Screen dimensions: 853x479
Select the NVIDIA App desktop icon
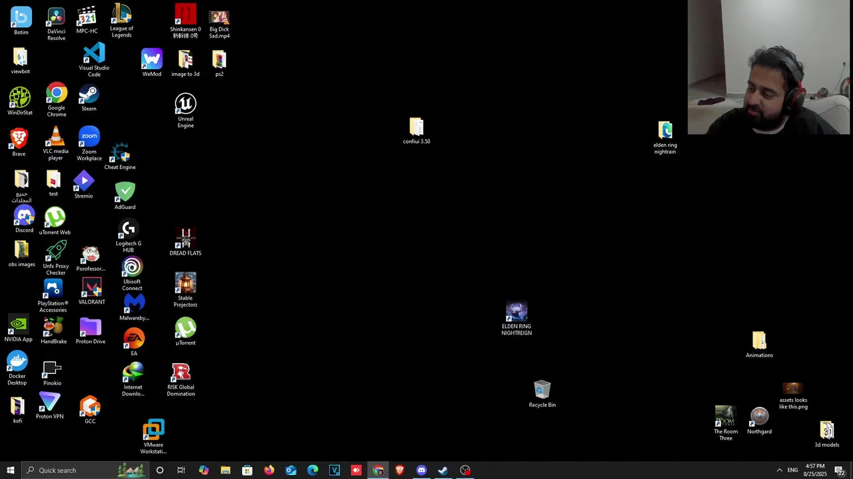click(18, 328)
